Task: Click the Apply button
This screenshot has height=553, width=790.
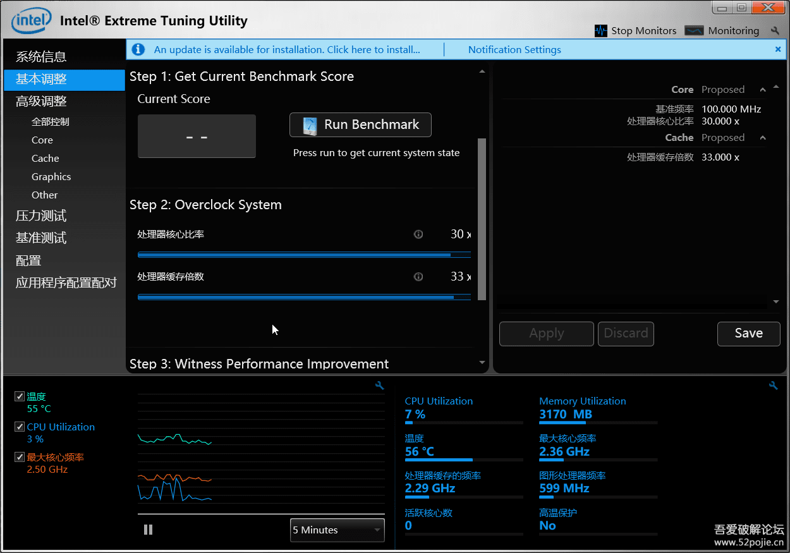Action: click(547, 334)
